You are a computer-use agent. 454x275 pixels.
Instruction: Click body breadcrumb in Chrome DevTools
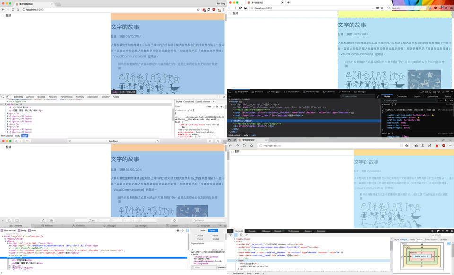pos(17,136)
